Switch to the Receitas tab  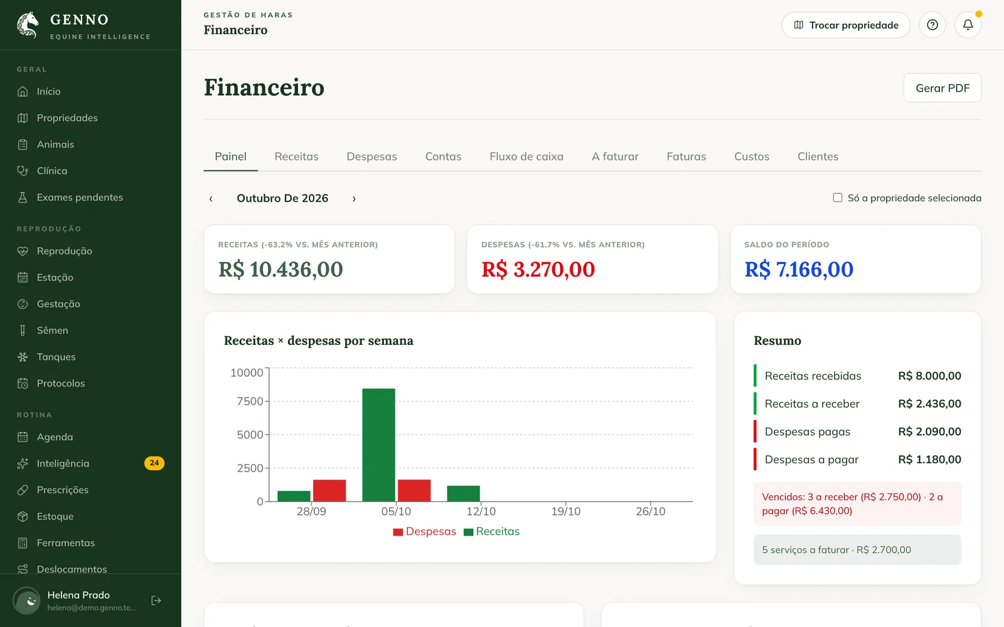(x=296, y=157)
